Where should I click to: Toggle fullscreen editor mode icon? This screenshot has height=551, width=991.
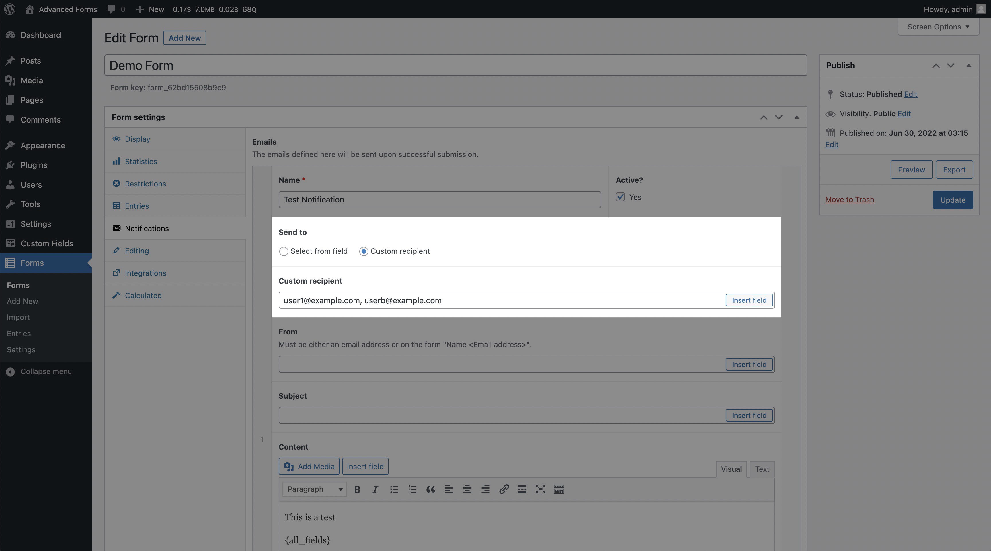pos(541,489)
